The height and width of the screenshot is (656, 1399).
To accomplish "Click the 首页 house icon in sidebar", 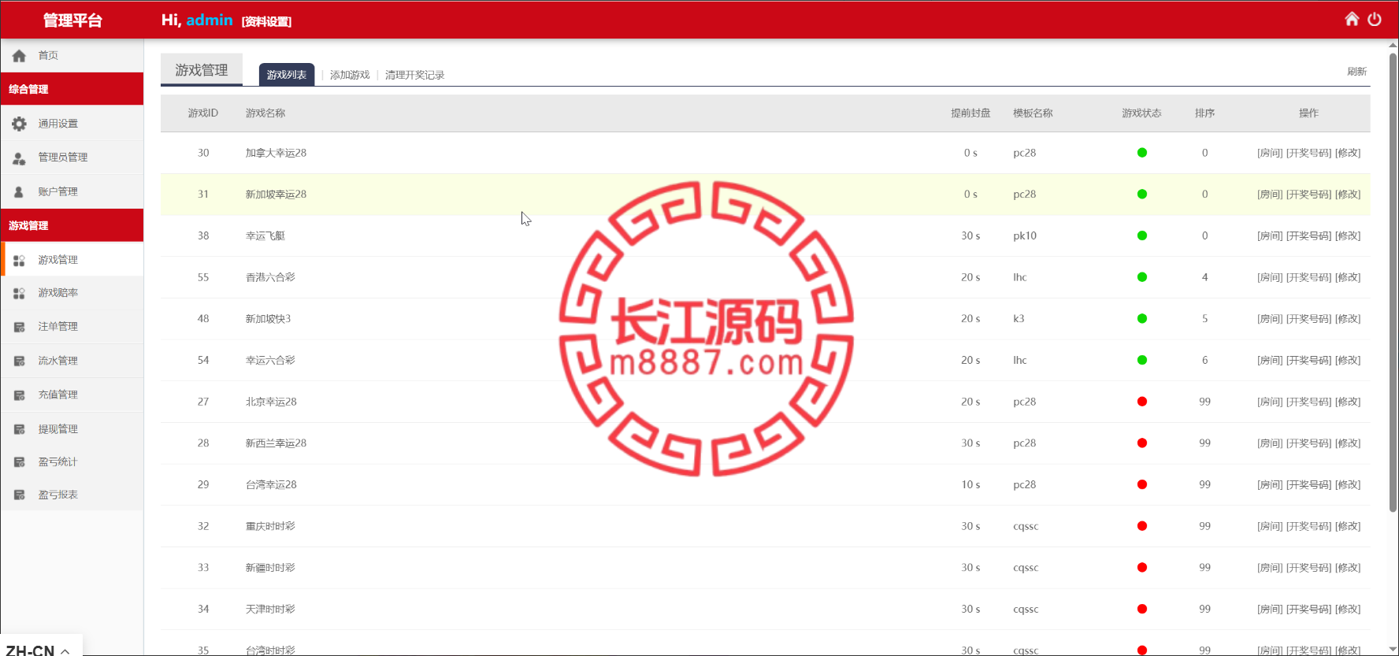I will point(19,56).
